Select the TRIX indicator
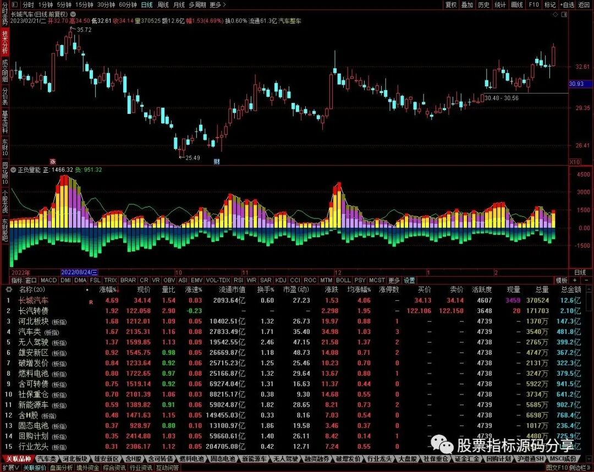Image resolution: width=594 pixels, height=472 pixels. coord(110,281)
